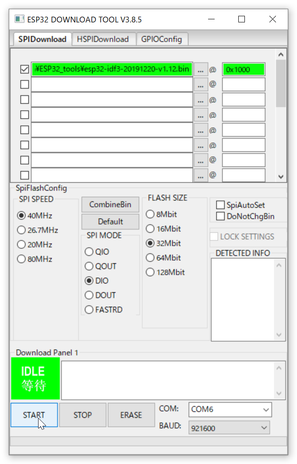Select 40MHz SPI speed
Image resolution: width=297 pixels, height=464 pixels.
pos(35,216)
